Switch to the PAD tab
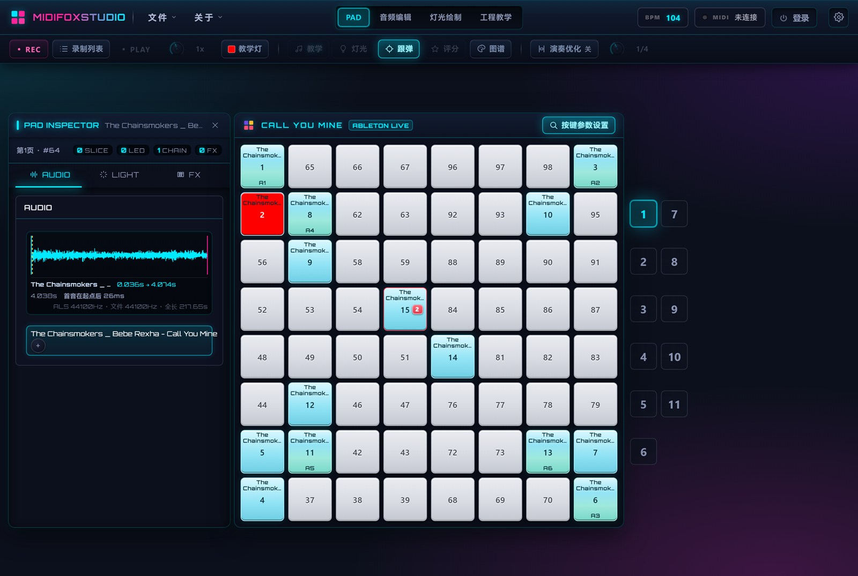Screen dimensions: 858x576 point(353,17)
